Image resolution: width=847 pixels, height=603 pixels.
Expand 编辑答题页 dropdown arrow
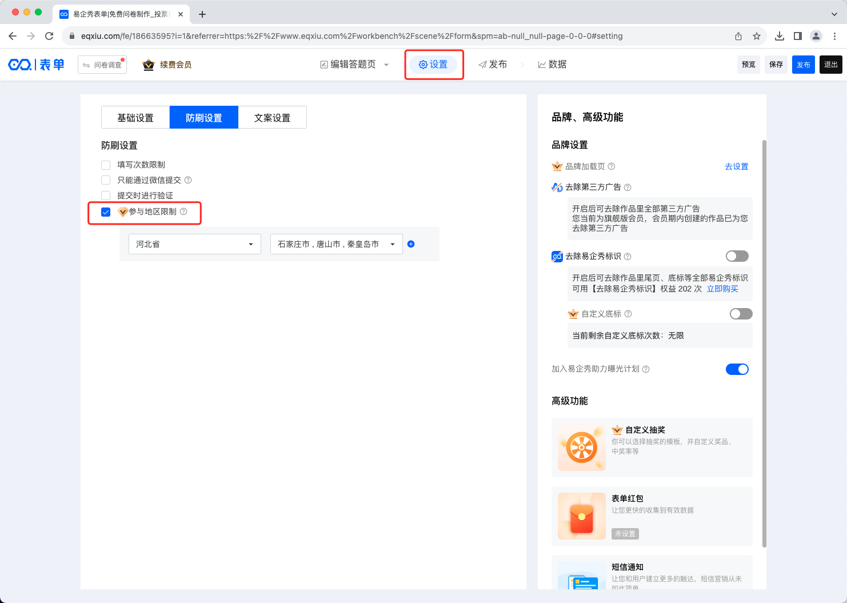pyautogui.click(x=386, y=65)
